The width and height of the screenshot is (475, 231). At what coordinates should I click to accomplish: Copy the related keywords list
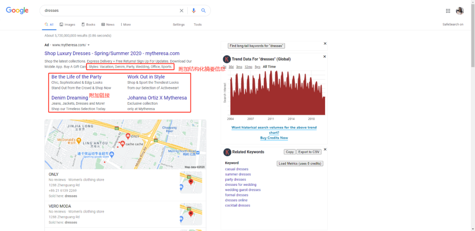pos(289,152)
